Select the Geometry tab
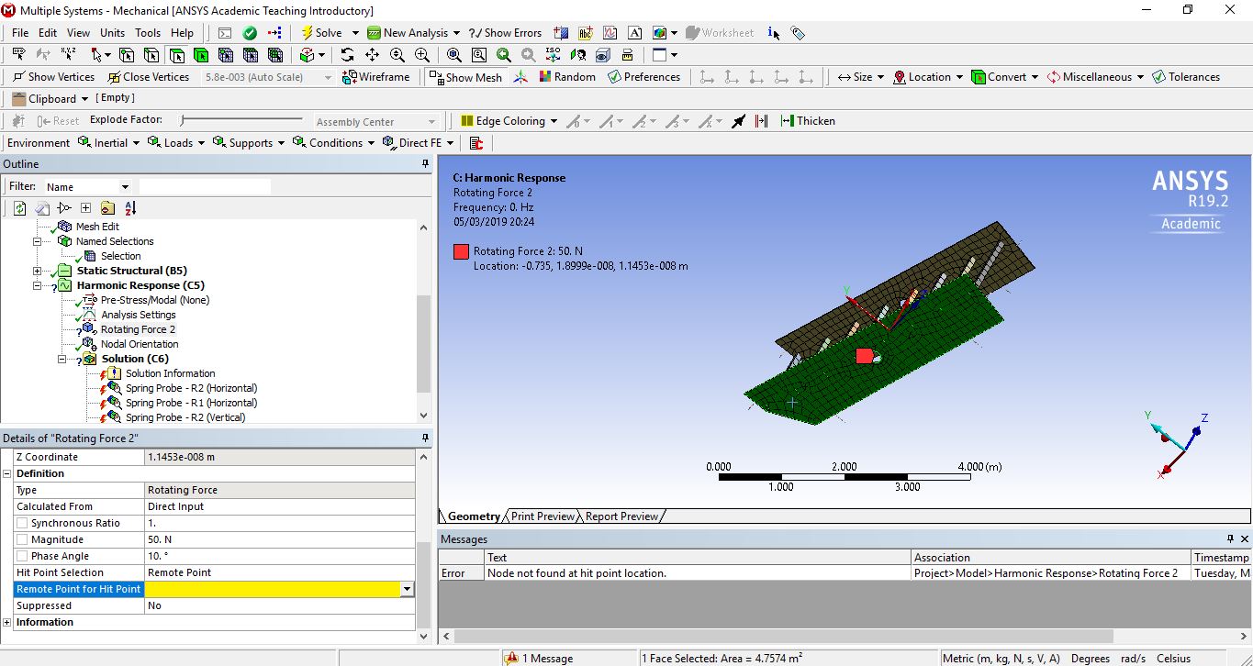1253x666 pixels. (x=474, y=516)
